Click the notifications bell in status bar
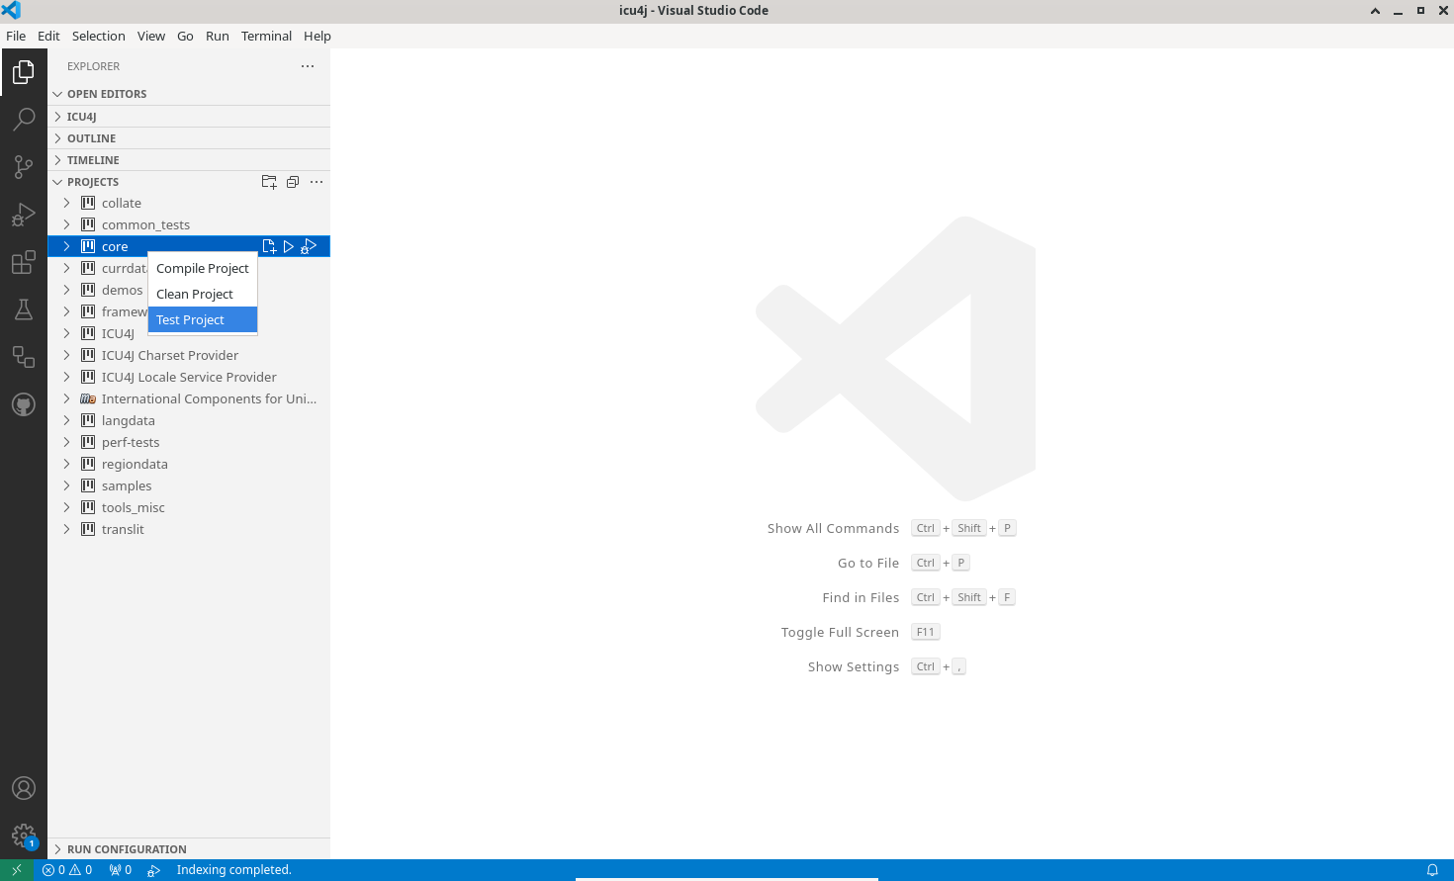The height and width of the screenshot is (881, 1454). (1432, 870)
